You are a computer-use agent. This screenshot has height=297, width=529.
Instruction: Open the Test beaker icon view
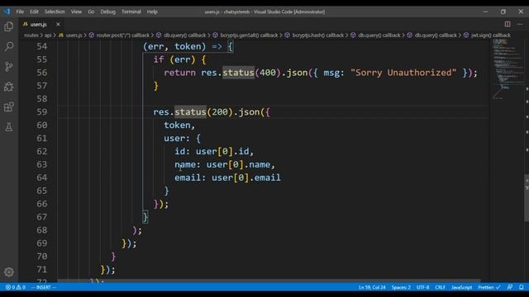click(9, 127)
